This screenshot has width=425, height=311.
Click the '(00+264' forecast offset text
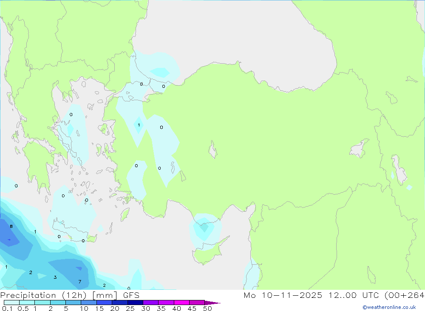(x=405, y=295)
